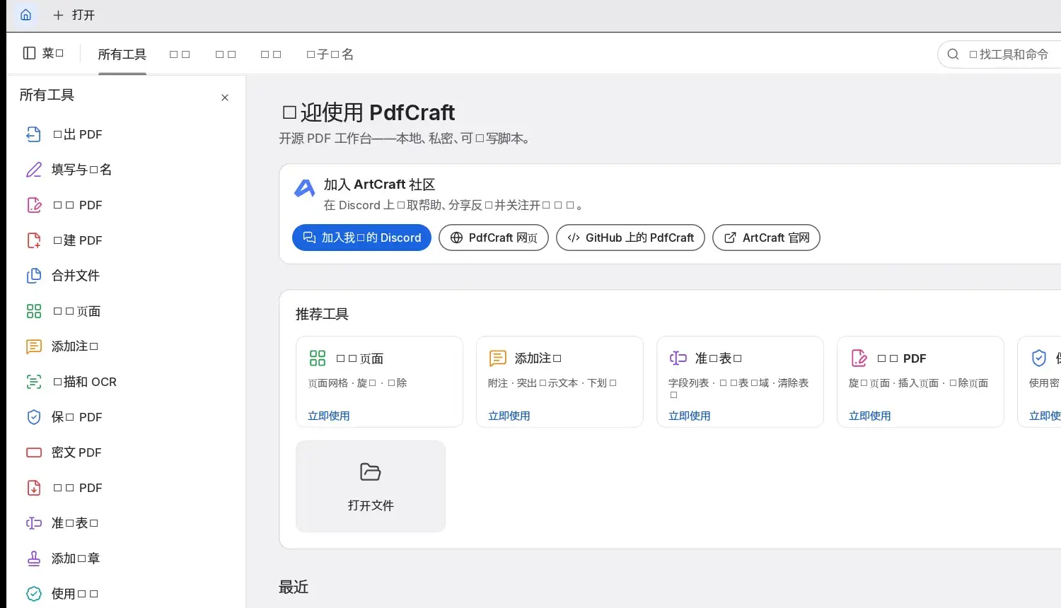
Task: Open the PdfCraft 网页 link button
Action: point(494,238)
